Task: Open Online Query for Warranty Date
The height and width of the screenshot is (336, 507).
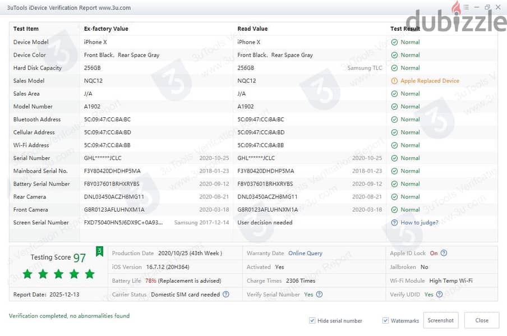Action: coord(305,253)
